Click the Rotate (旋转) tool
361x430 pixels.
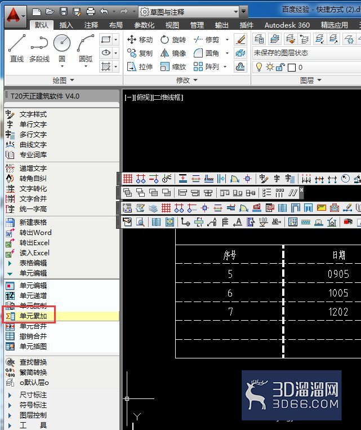(173, 40)
